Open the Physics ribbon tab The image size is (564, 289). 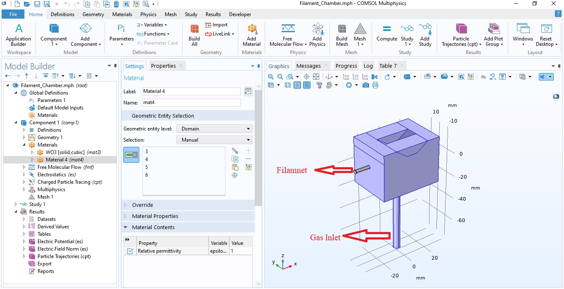(148, 14)
